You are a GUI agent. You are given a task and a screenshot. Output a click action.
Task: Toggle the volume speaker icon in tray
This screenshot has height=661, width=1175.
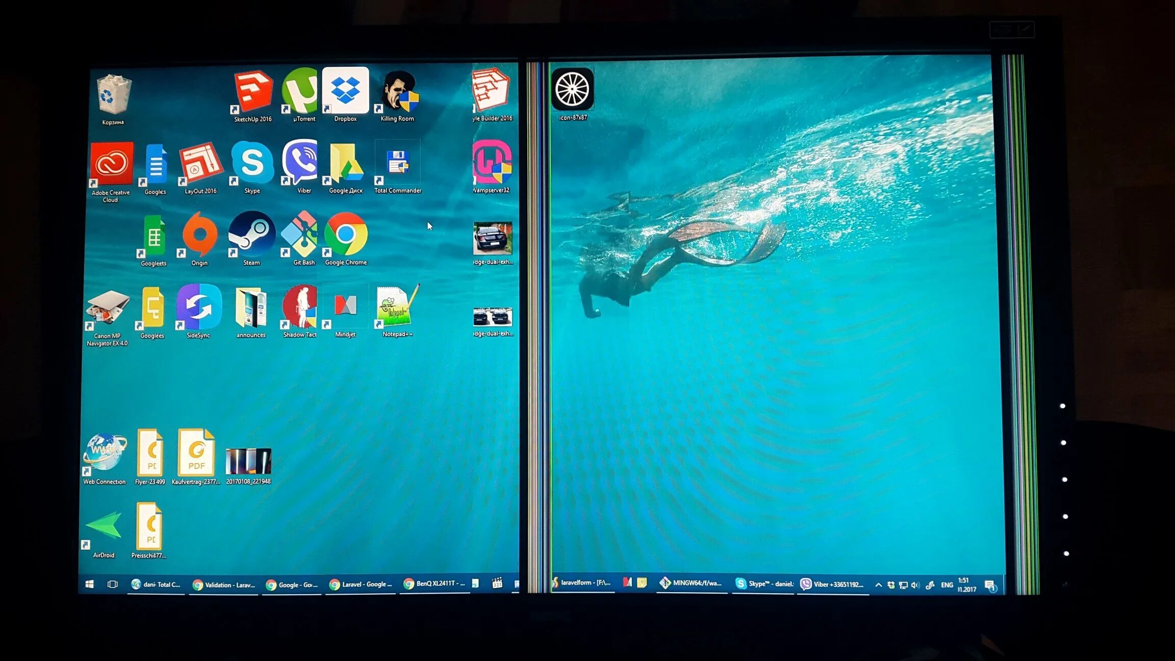click(x=915, y=585)
